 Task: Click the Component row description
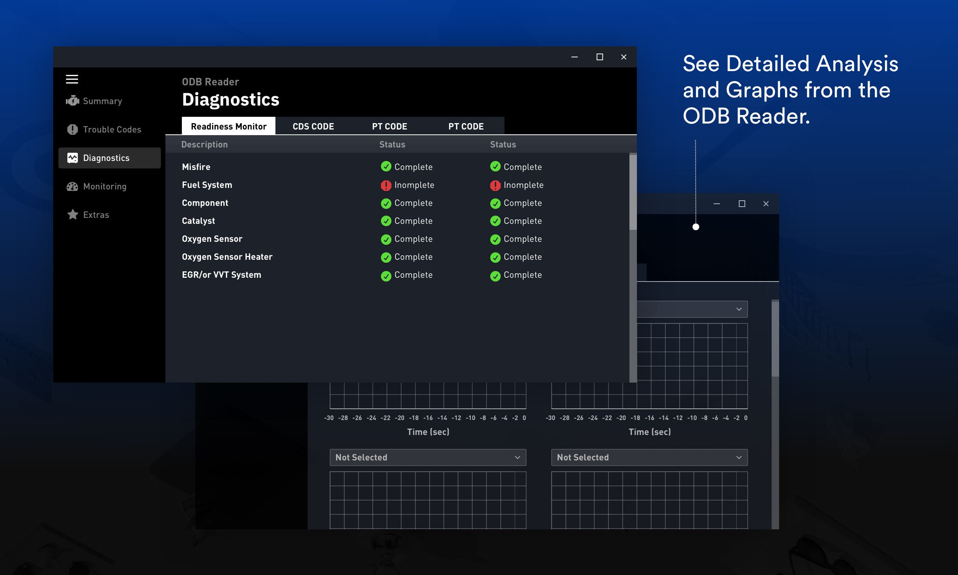tap(205, 203)
